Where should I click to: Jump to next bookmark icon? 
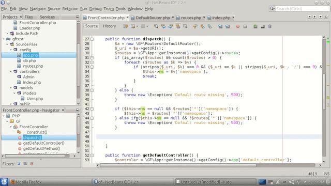(202, 26)
